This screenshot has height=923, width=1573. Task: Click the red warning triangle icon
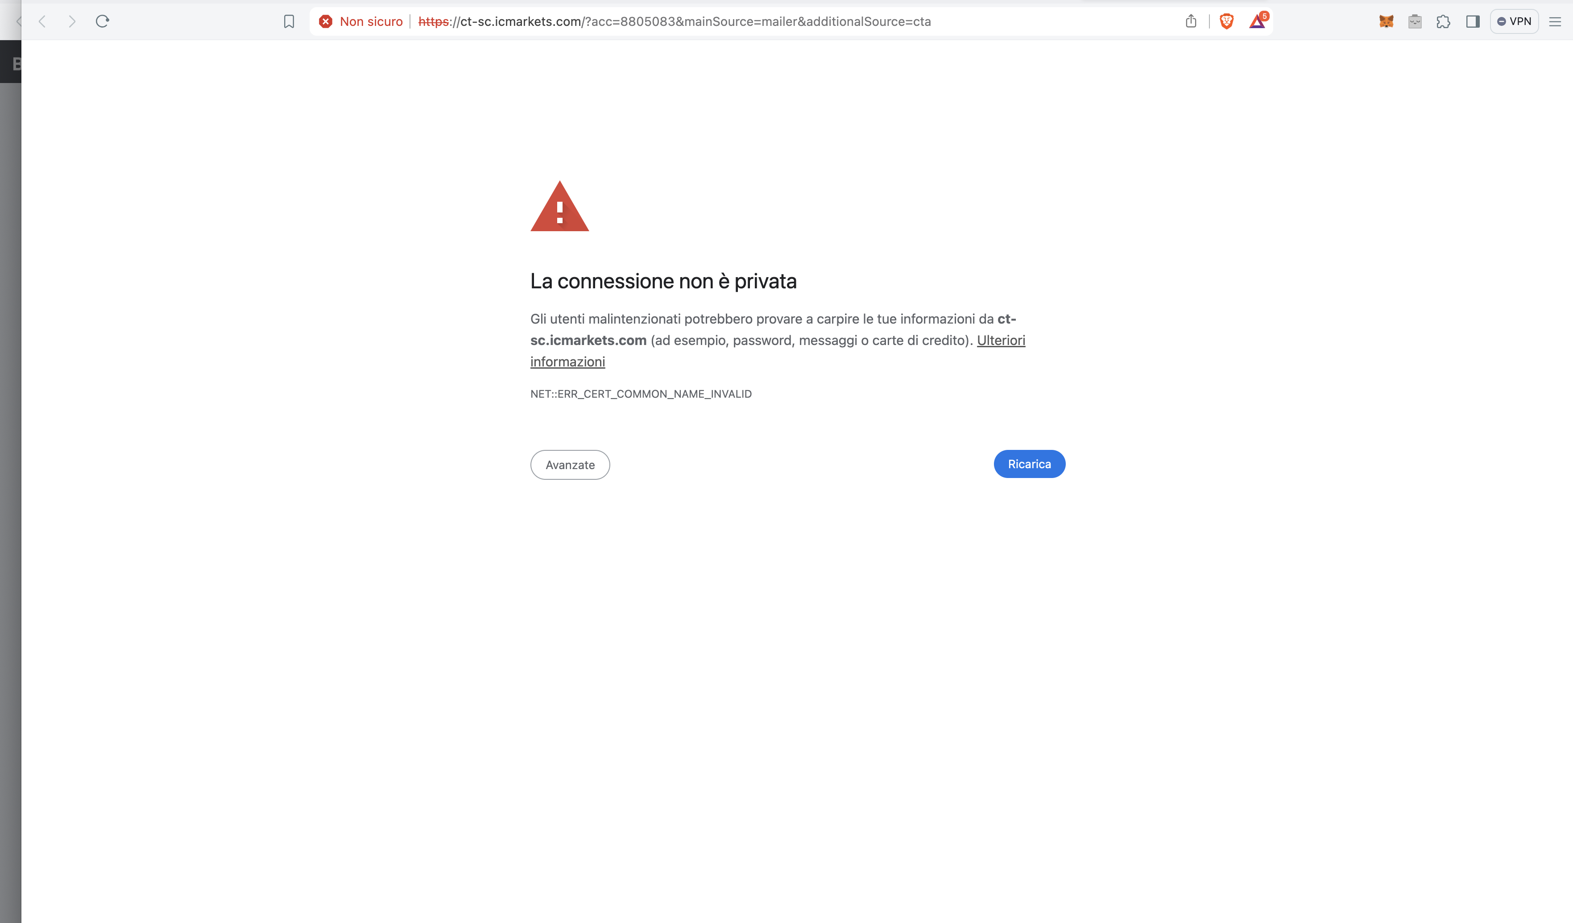(x=560, y=207)
